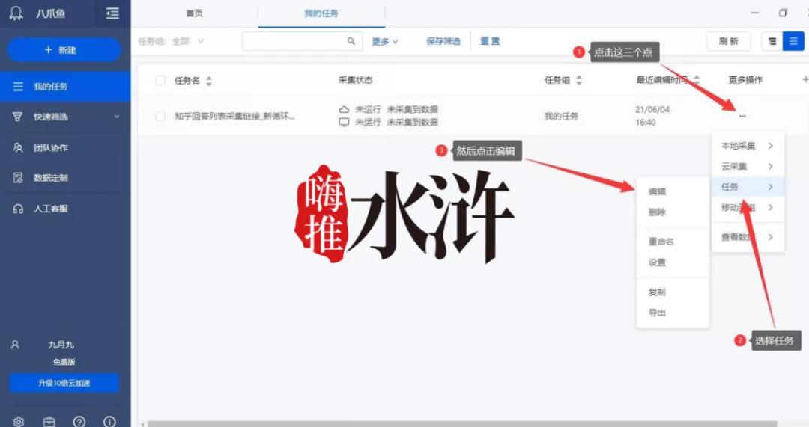Viewport: 809px width, 427px height.
Task: Open 快速筛选 in the sidebar
Action: coord(65,117)
